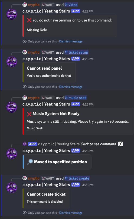Viewport: 134px width, 219px height.
Task: Click the APP badge in the reply preview line
Action: coord(32,144)
